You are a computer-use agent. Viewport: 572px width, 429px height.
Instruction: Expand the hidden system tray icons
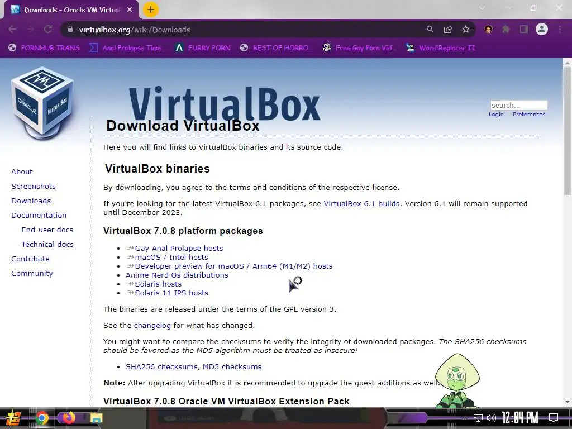tap(464, 418)
